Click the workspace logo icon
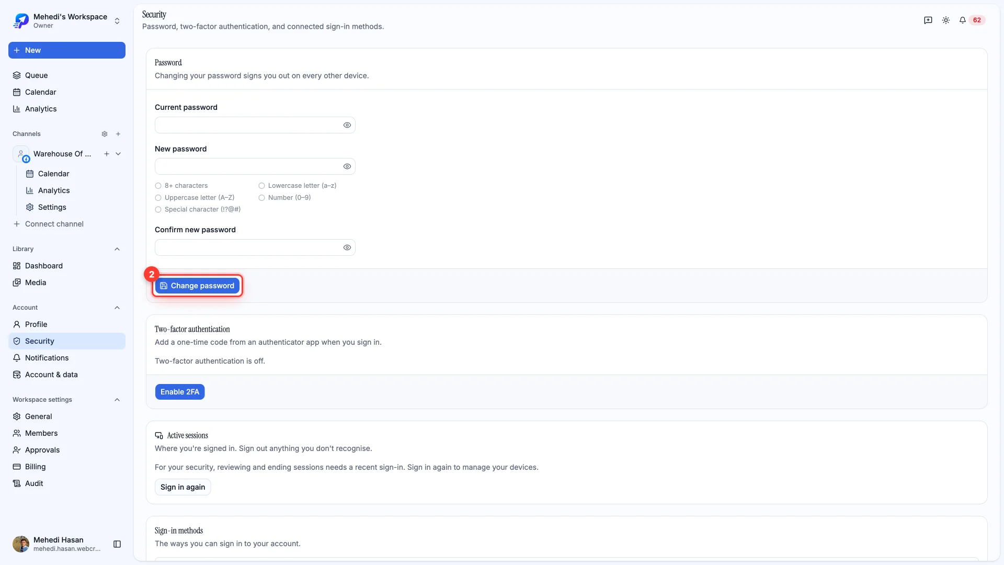This screenshot has width=1004, height=565. coord(21,20)
